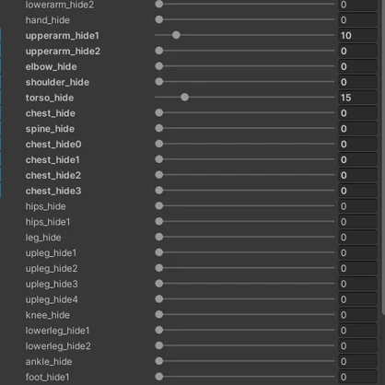Viewport: 385px width, 385px height.
Task: Click the lowerleg_hide2 slider handle
Action: tap(159, 345)
